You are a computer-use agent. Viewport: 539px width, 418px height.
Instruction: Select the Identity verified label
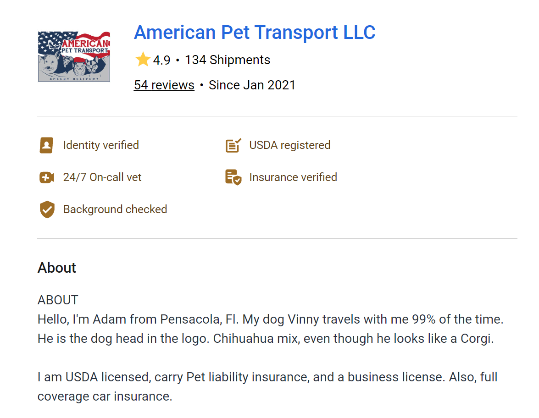[101, 145]
